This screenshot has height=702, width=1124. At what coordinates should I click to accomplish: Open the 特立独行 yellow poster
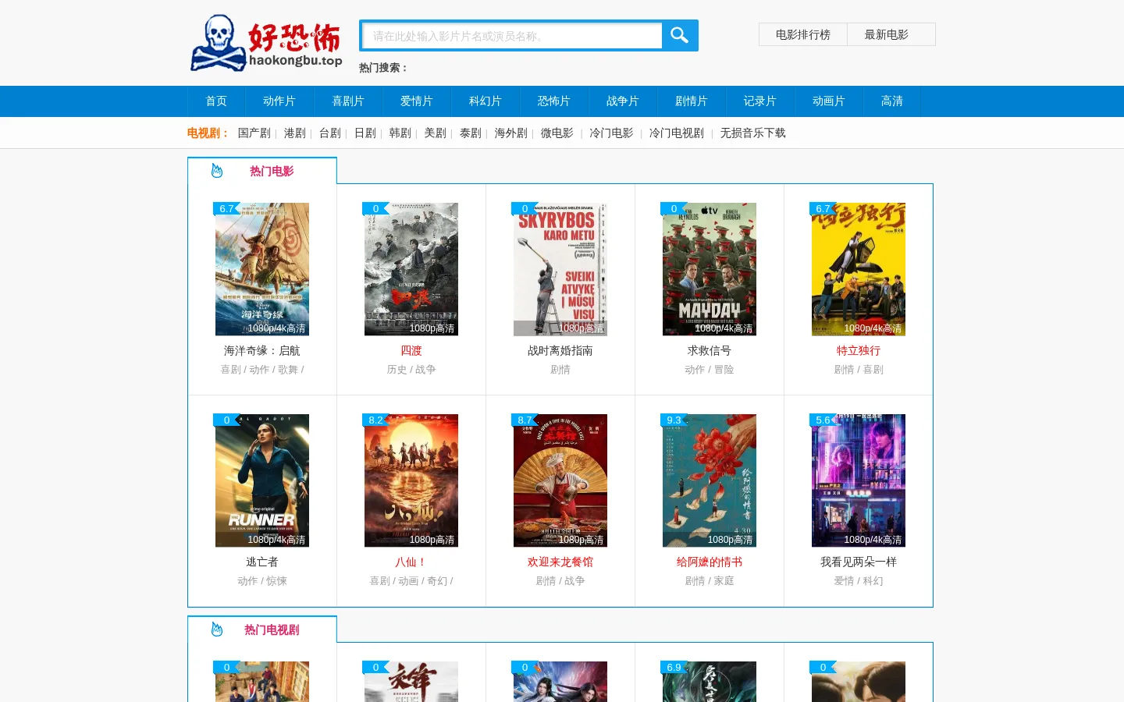point(859,269)
